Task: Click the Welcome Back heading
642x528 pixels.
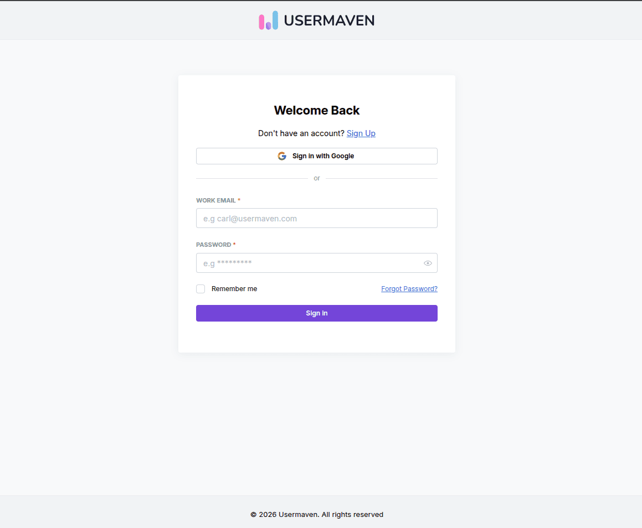Action: point(316,111)
